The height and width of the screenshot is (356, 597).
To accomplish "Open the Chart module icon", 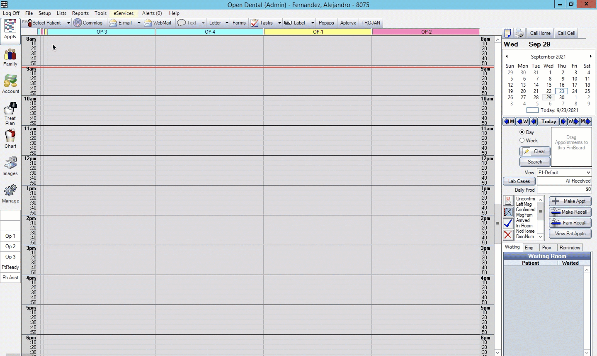I will 10,139.
